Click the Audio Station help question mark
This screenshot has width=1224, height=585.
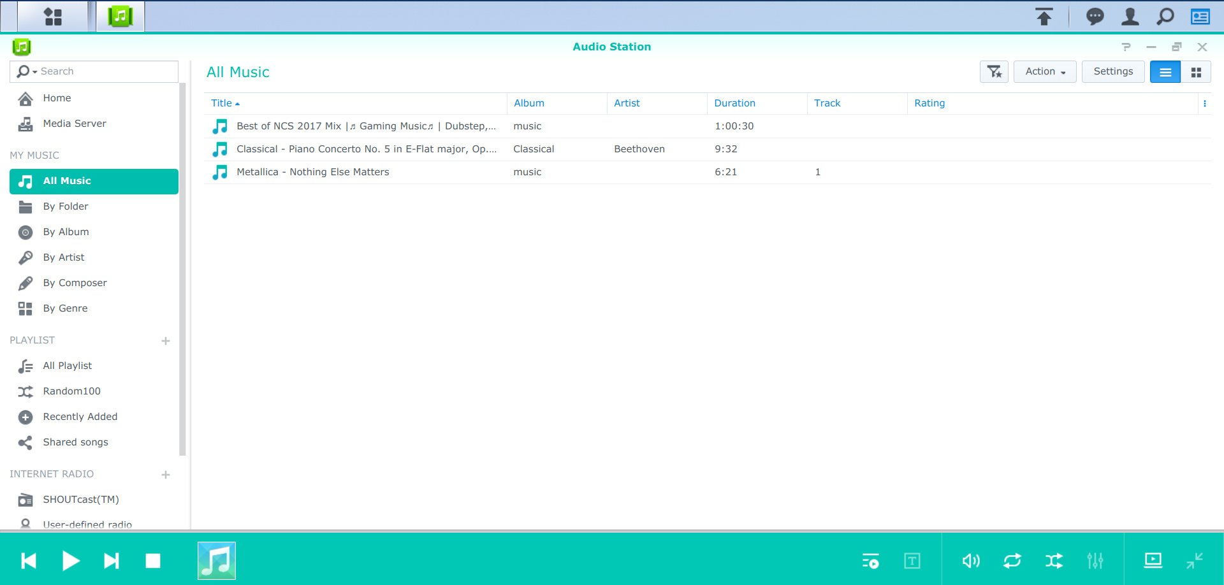pyautogui.click(x=1126, y=47)
